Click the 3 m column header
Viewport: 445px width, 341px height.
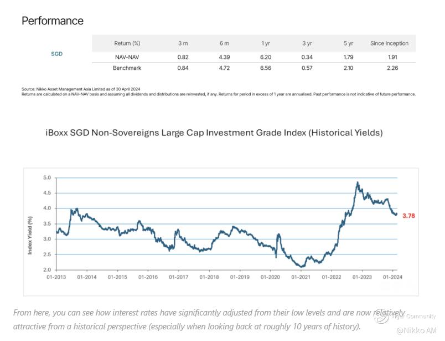pyautogui.click(x=183, y=43)
